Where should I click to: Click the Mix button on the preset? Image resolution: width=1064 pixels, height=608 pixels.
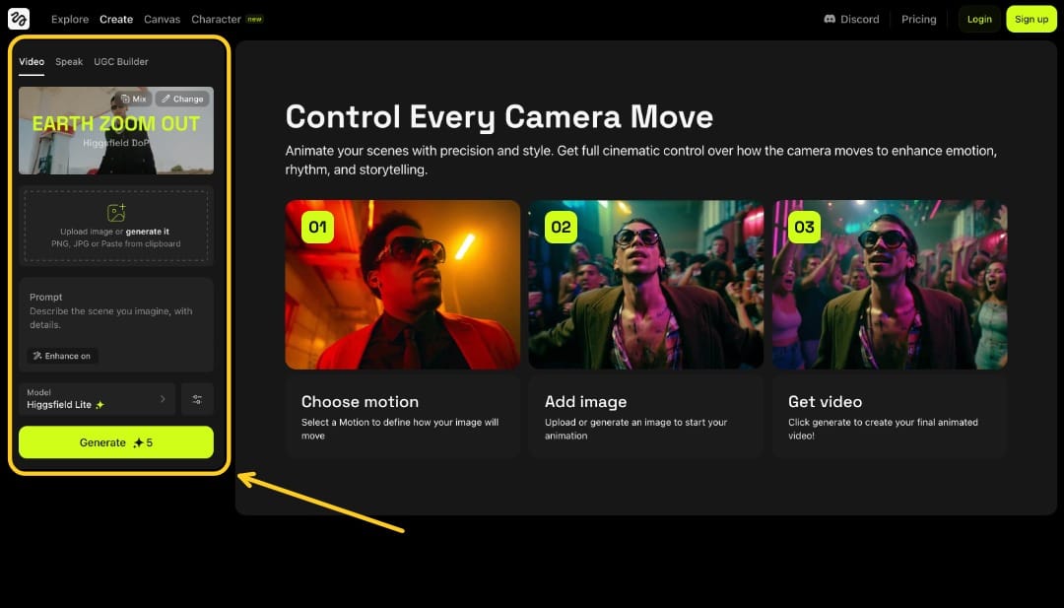click(x=133, y=99)
